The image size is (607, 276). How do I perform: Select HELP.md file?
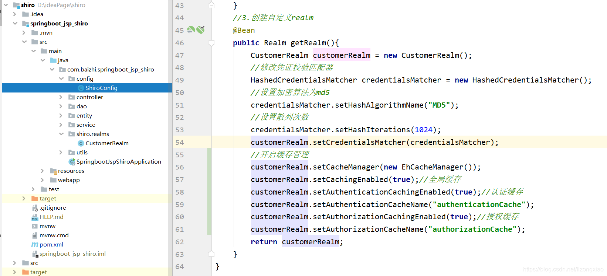coord(51,217)
